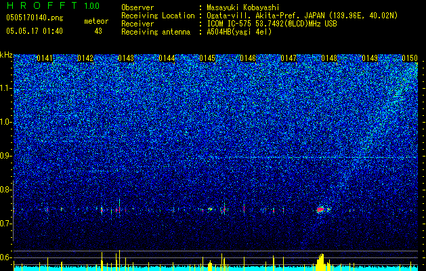Click the Observer name Masayuki Kobayashi
Screen dimensions: 426x271
(243, 7)
